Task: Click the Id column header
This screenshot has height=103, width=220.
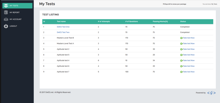Action: tap(44, 22)
